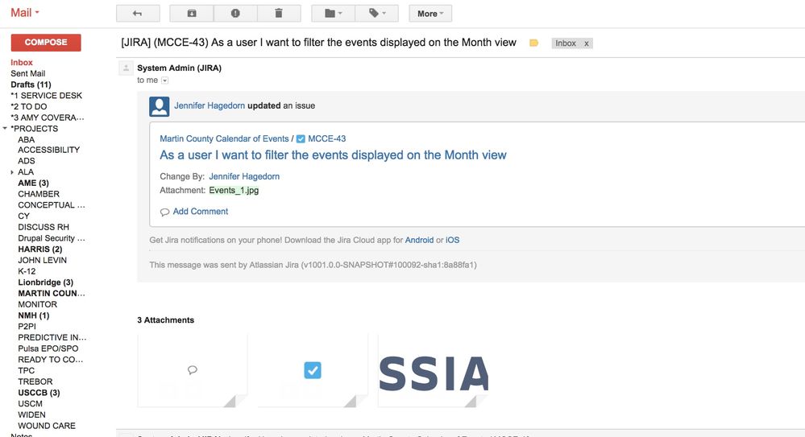Open the P2PI label
Viewport: 805px width, 437px height.
point(27,326)
